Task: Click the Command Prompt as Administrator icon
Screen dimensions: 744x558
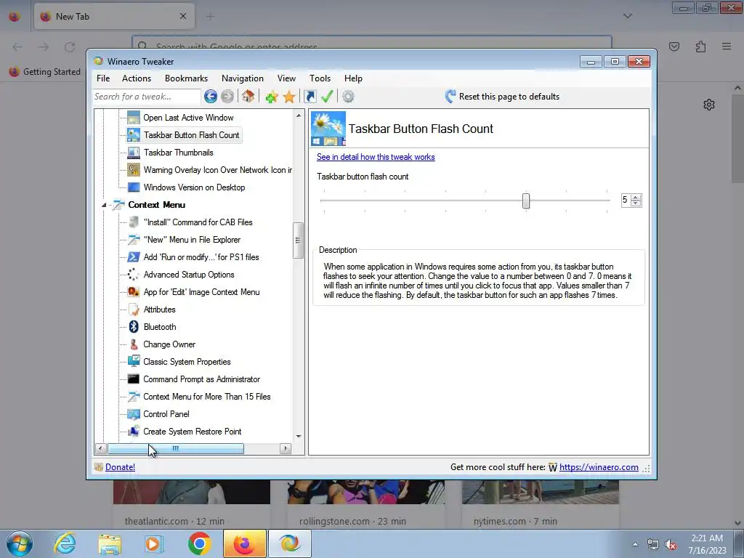Action: click(x=134, y=379)
